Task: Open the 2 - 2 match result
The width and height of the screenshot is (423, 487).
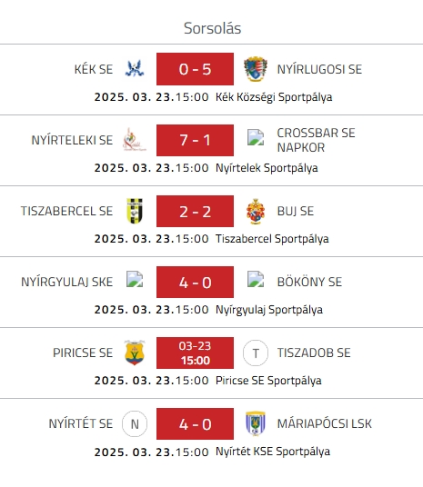Action: 195,211
